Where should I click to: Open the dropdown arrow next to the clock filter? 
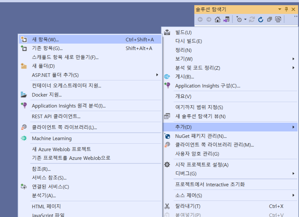[x=245, y=19]
